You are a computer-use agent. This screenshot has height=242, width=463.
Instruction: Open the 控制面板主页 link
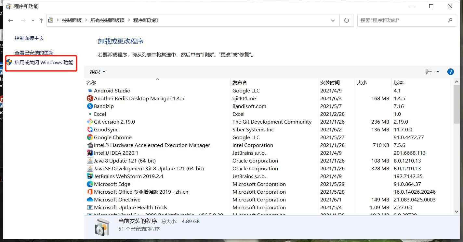pyautogui.click(x=29, y=38)
